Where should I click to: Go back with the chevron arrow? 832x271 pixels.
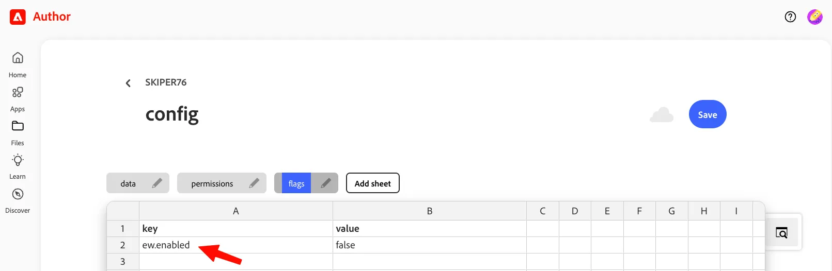pos(128,83)
